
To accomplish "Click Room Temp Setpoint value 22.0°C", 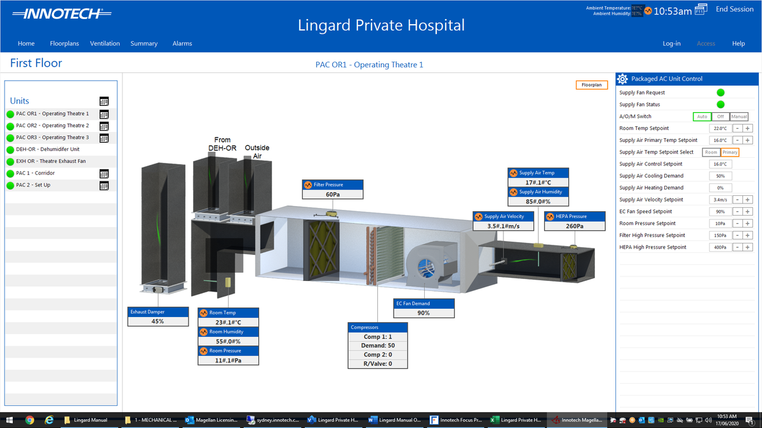I will click(x=720, y=129).
